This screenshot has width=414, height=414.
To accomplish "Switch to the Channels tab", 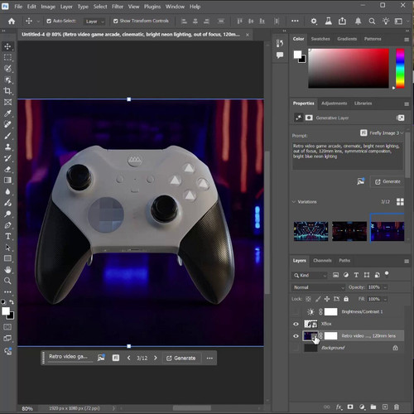I will [322, 260].
